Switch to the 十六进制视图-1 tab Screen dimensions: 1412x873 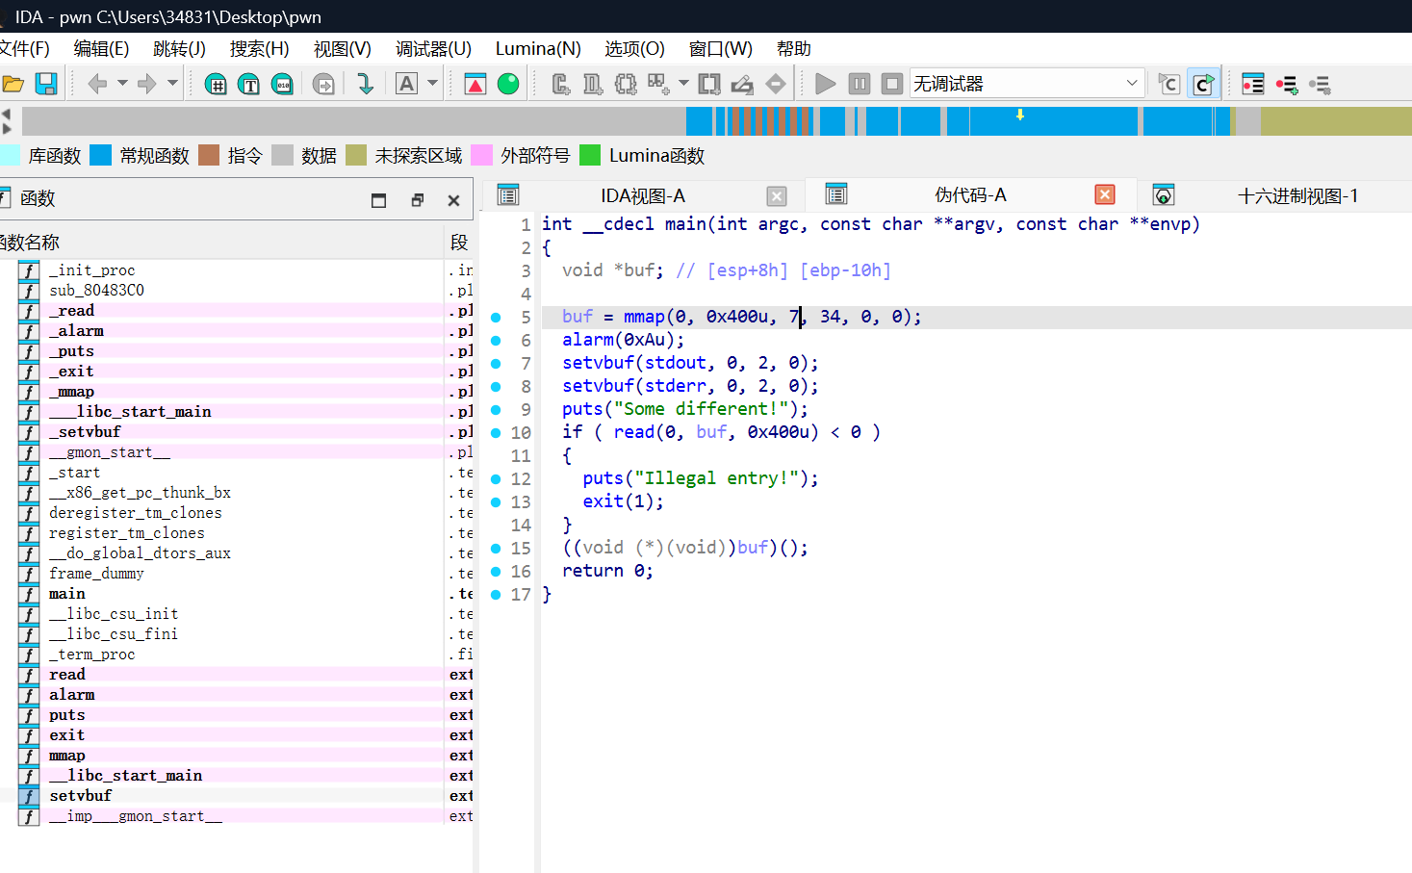pyautogui.click(x=1296, y=196)
